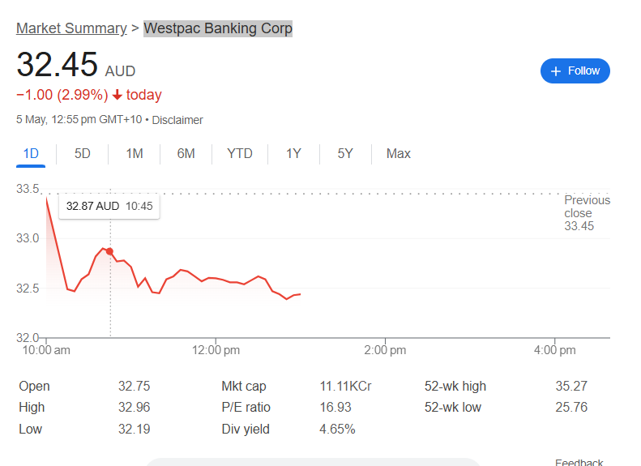Switch to the 1M chart tab
The width and height of the screenshot is (641, 466).
[135, 153]
